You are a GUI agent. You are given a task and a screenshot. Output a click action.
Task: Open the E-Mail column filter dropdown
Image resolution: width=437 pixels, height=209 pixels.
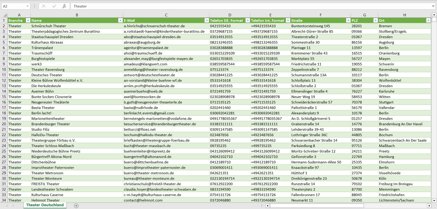click(x=207, y=21)
